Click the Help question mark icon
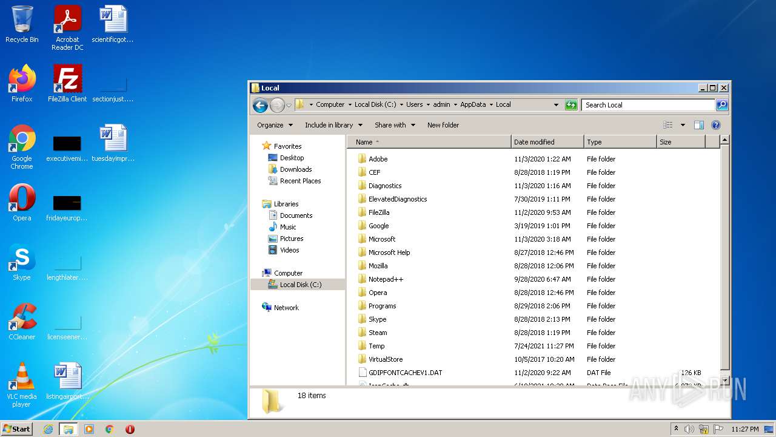 point(715,125)
